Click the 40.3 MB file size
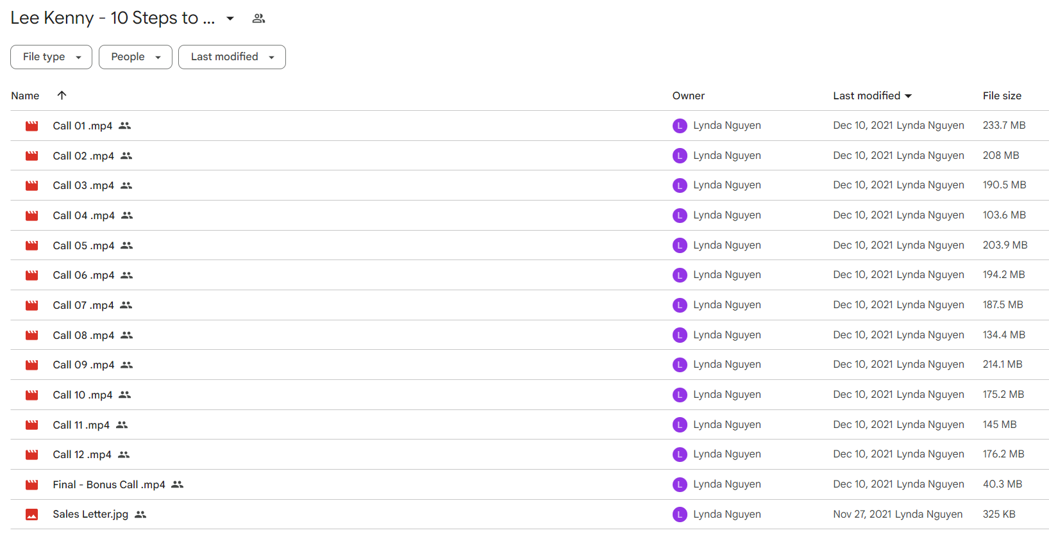Screen dimensions: 1049x535 click(x=1002, y=484)
